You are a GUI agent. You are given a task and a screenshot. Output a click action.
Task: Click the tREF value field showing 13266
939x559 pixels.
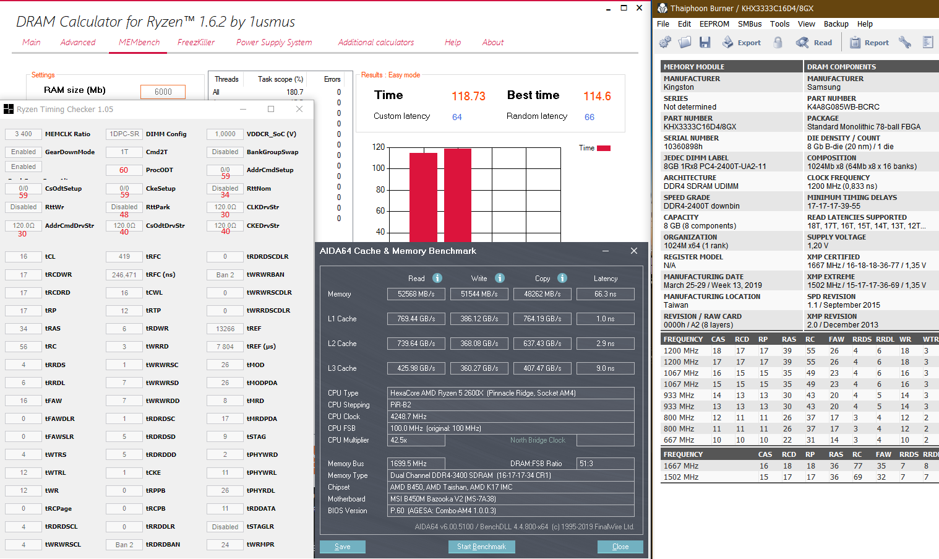[225, 329]
